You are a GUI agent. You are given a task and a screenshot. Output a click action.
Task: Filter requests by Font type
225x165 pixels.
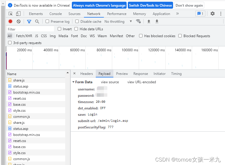(x=74, y=36)
